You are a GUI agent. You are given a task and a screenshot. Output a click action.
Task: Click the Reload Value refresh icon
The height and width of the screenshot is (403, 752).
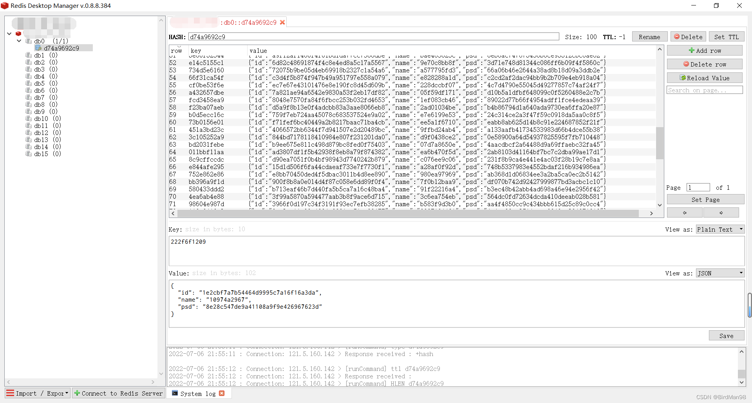coord(682,77)
